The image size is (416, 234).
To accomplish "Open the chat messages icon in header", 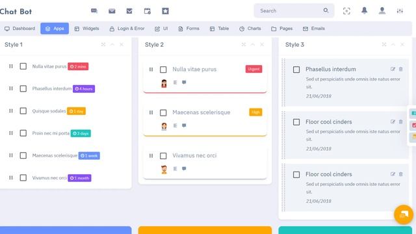I will 94,11.
